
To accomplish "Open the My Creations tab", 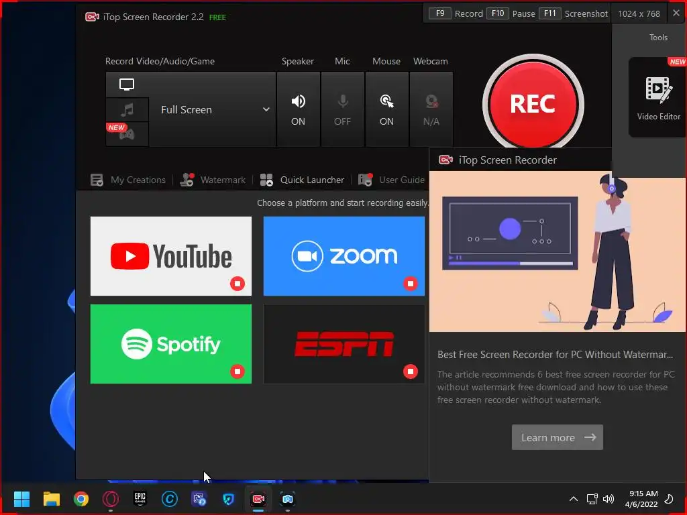I will [x=128, y=180].
